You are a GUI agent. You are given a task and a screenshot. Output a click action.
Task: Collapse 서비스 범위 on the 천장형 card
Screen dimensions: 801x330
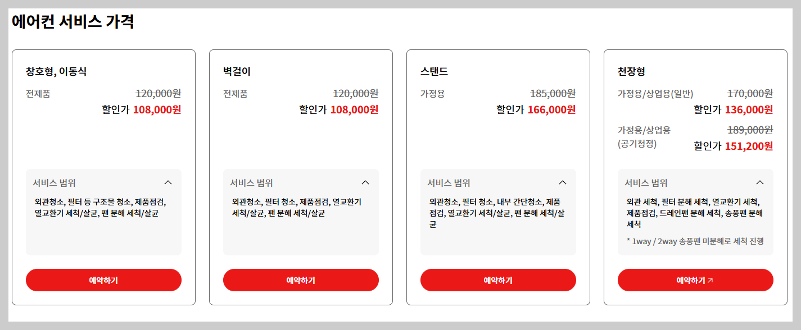760,182
